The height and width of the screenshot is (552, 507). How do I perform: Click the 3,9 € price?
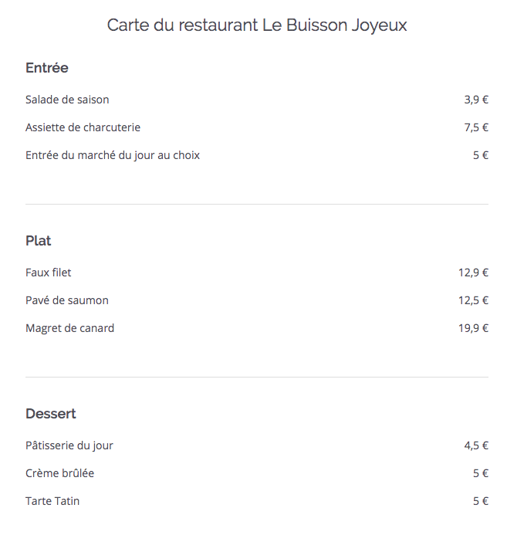(476, 100)
